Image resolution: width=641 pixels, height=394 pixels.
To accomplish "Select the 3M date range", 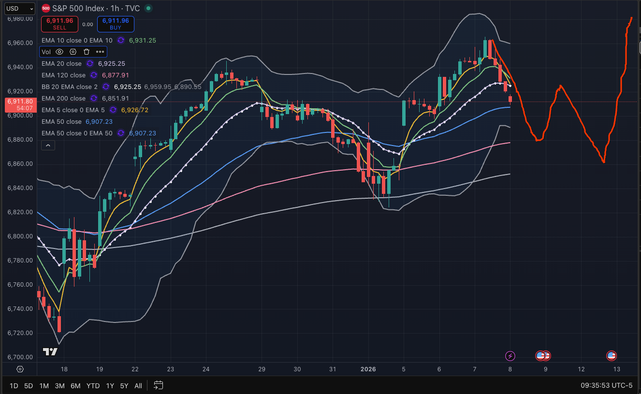I will [59, 385].
